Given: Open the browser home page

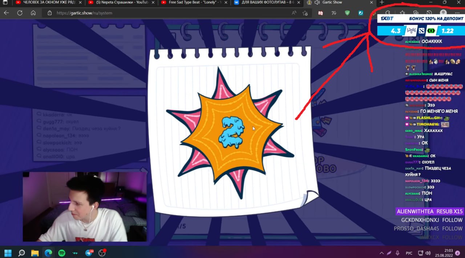Looking at the screenshot, I should (x=33, y=13).
